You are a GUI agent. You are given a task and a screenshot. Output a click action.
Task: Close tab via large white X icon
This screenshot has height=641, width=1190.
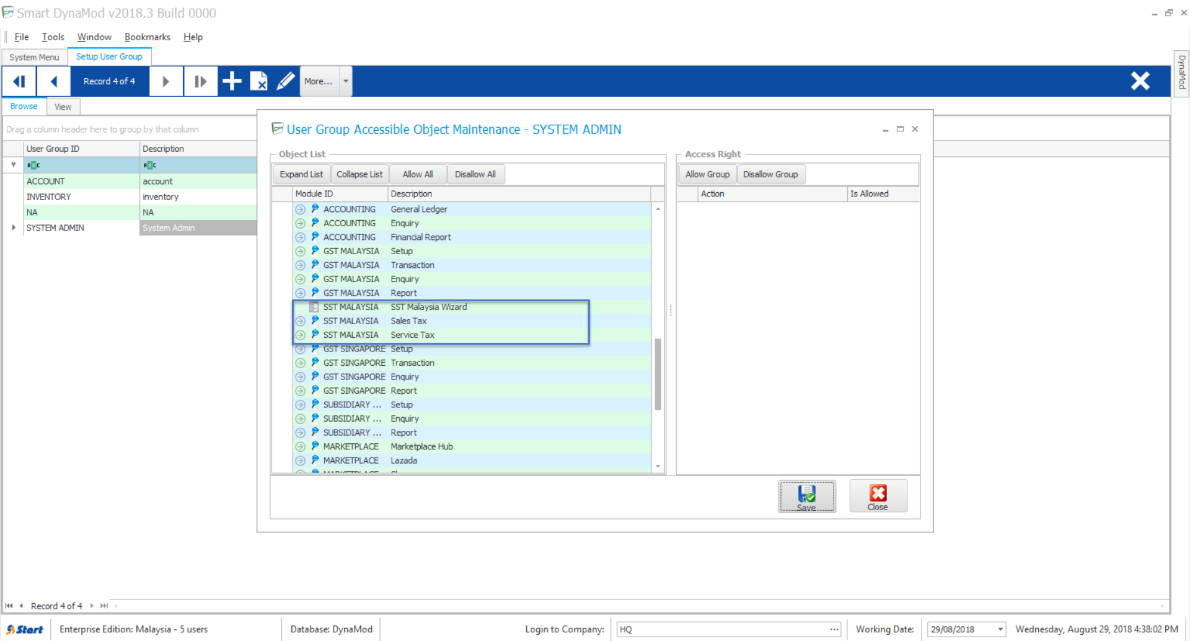[x=1140, y=81]
